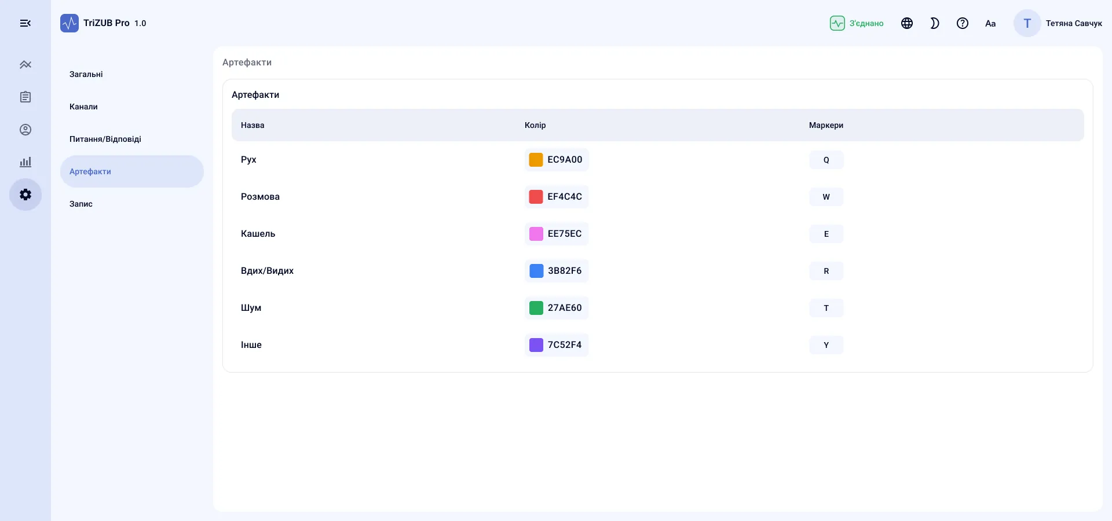Select the Рух artifact name
The height and width of the screenshot is (521, 1112).
pyautogui.click(x=248, y=160)
